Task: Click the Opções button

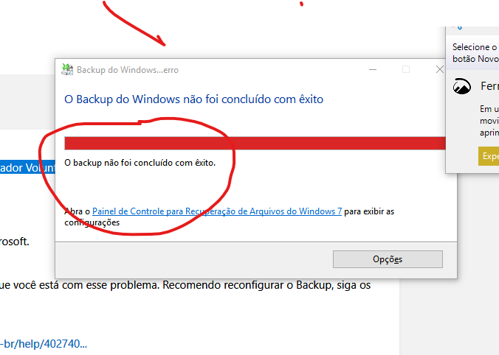Action: [388, 259]
